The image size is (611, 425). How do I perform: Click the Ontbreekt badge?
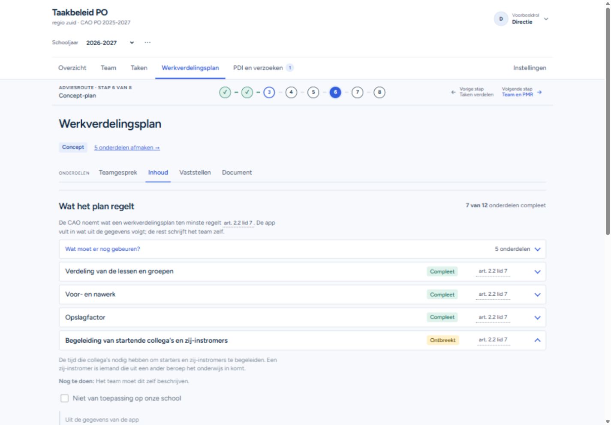point(443,340)
